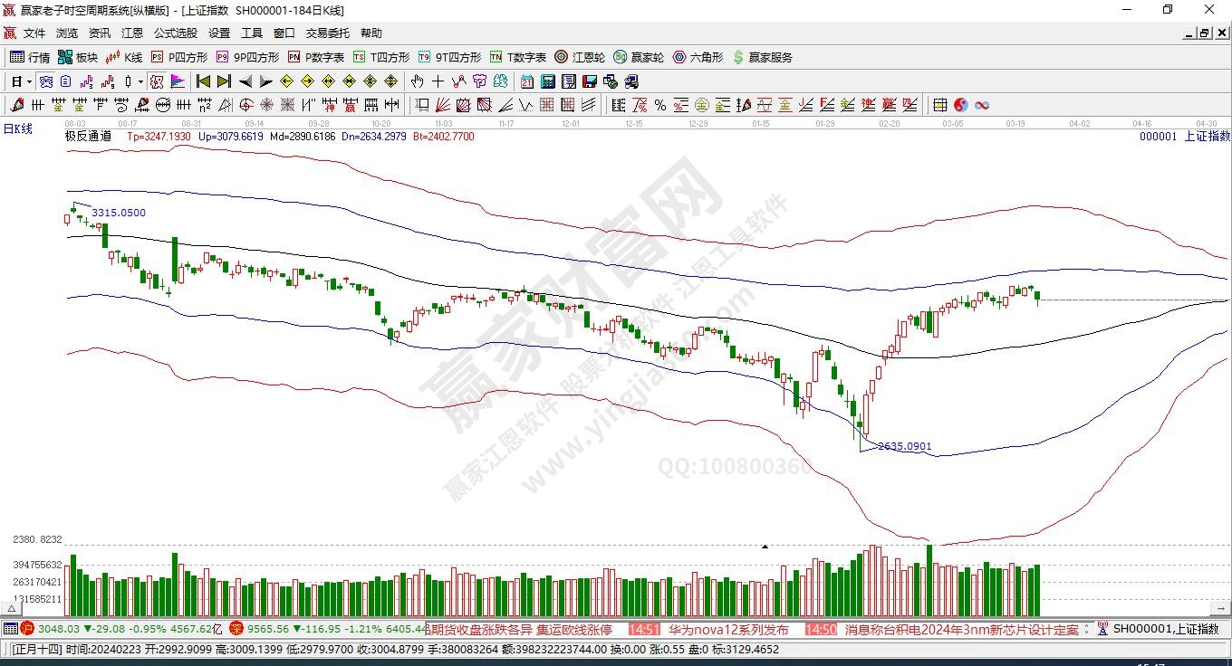Select the crosshair cursor tool
Screen dimensions: 1232x666
[438, 81]
